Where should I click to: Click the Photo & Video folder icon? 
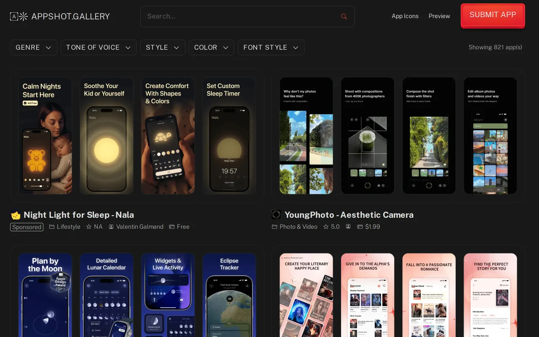coord(275,227)
